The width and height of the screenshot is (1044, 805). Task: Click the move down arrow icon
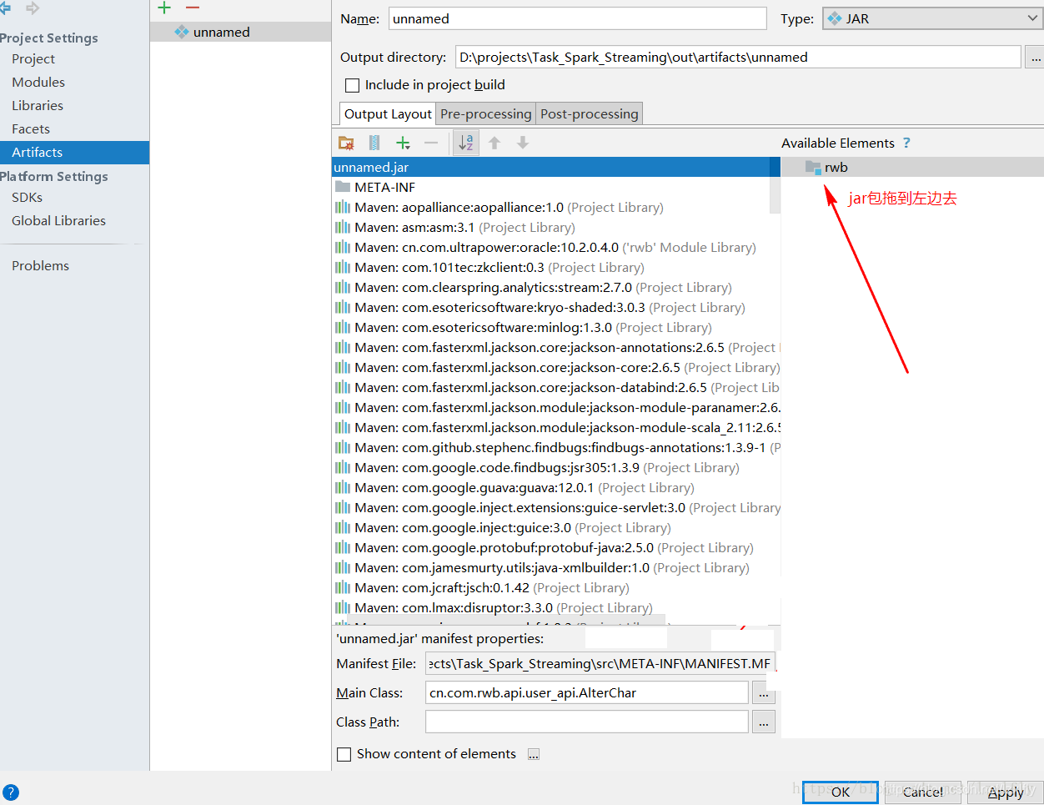pos(523,143)
